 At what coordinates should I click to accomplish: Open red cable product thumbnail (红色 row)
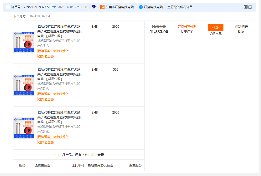[24, 42]
